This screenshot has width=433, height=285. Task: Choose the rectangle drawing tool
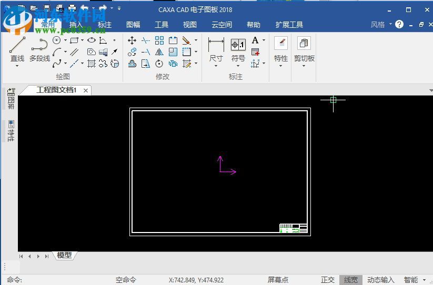[74, 40]
